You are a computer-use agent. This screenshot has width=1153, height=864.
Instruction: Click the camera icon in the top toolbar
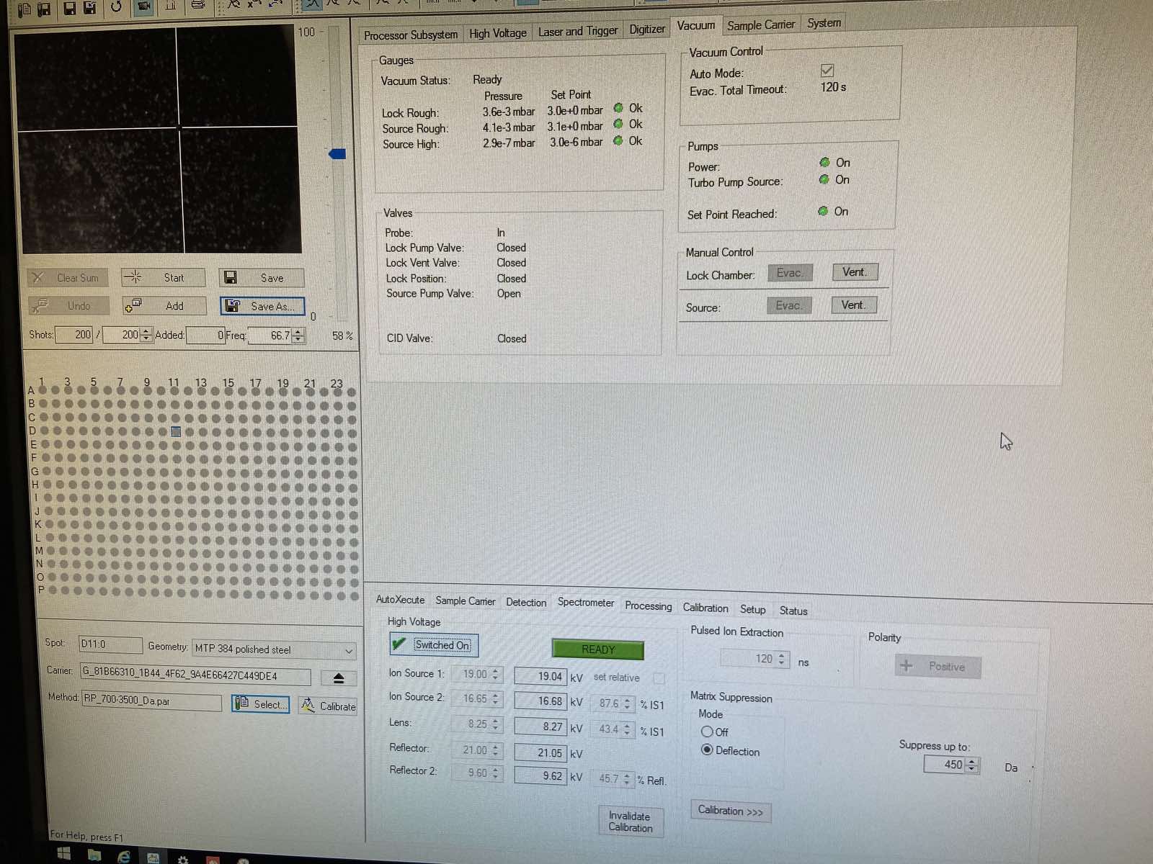pos(144,6)
